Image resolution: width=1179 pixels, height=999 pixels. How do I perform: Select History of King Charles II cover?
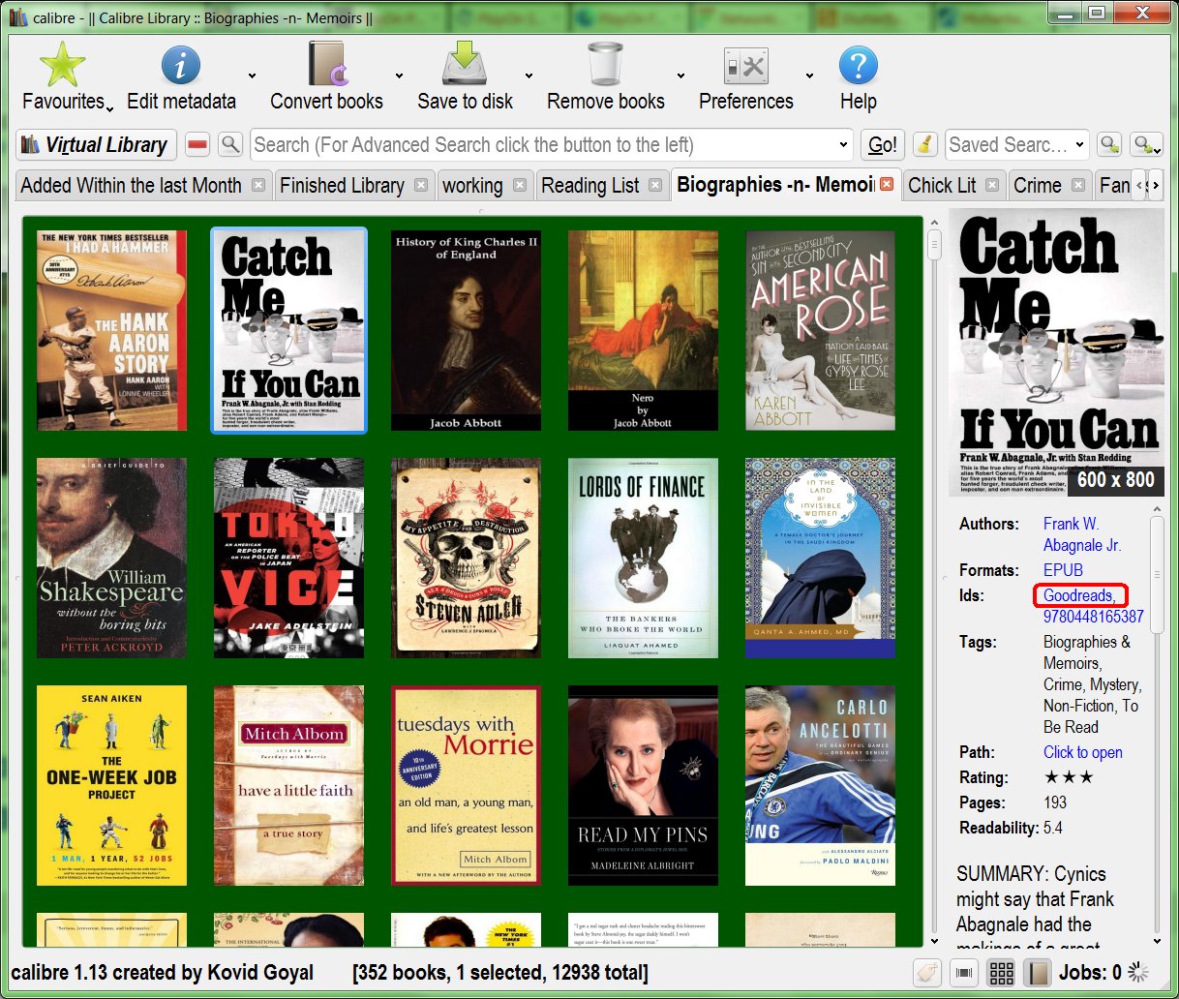point(466,330)
